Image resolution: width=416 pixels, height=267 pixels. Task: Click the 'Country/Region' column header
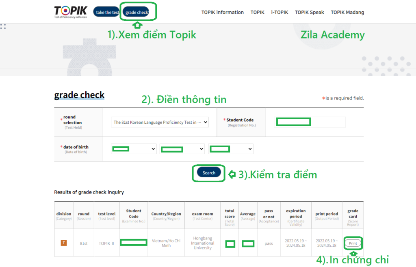point(166,215)
